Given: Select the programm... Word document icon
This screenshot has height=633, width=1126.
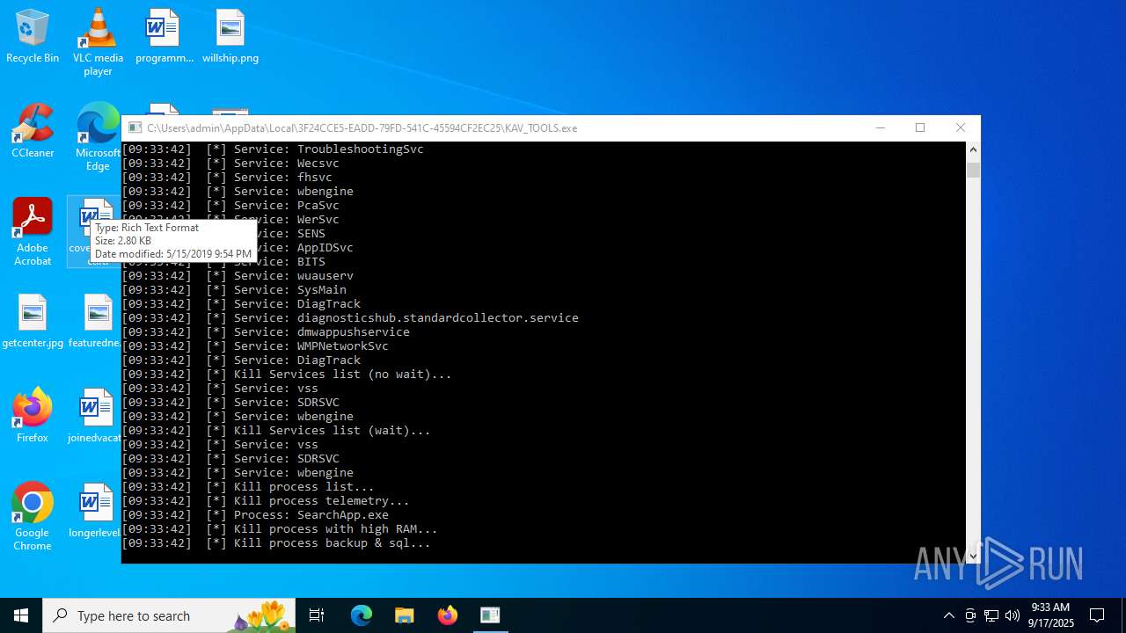Looking at the screenshot, I should coord(164,37).
